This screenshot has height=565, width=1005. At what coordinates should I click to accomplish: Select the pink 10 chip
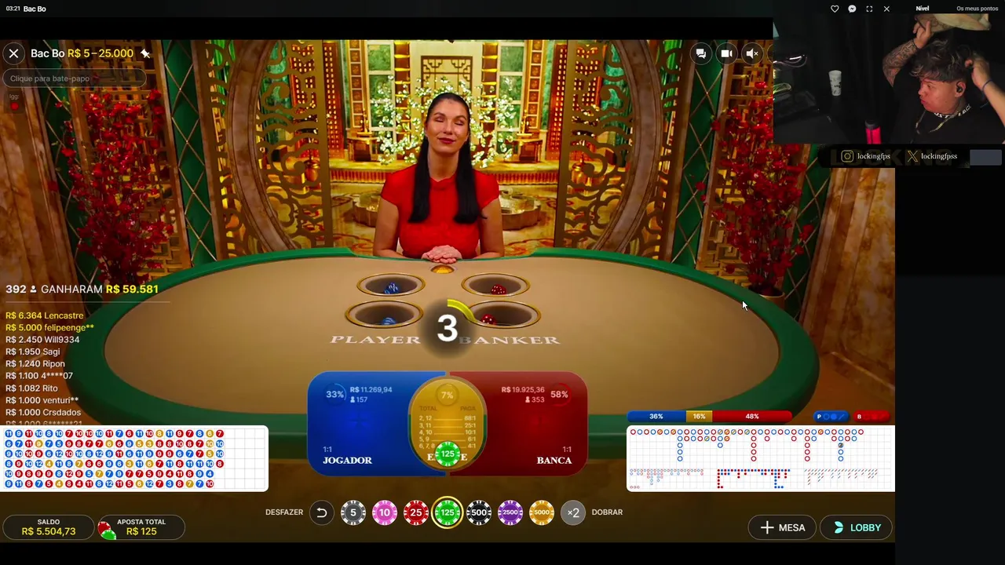coord(385,512)
